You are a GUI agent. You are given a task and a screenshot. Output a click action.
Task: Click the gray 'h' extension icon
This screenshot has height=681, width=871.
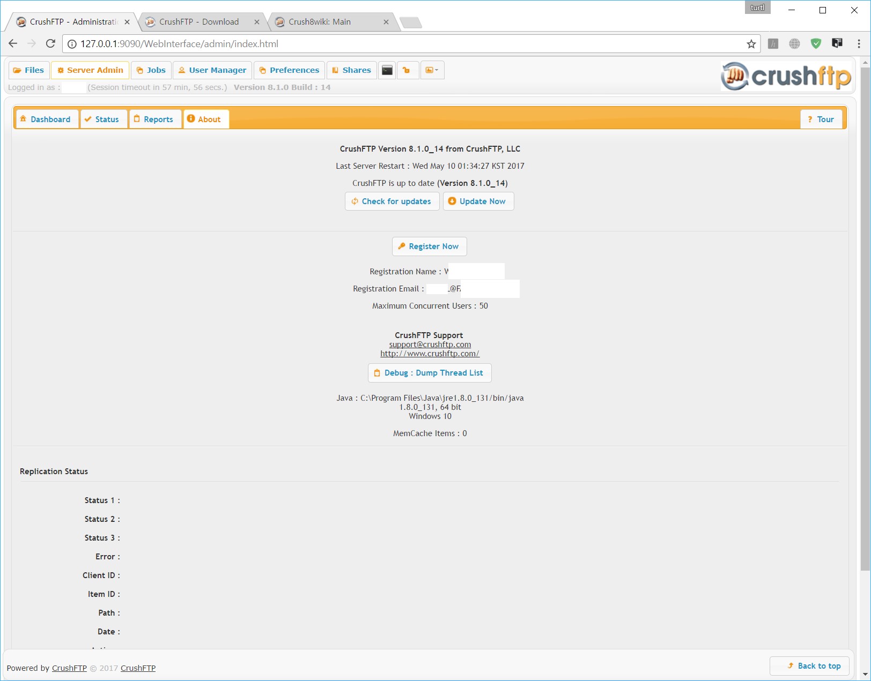tap(773, 44)
